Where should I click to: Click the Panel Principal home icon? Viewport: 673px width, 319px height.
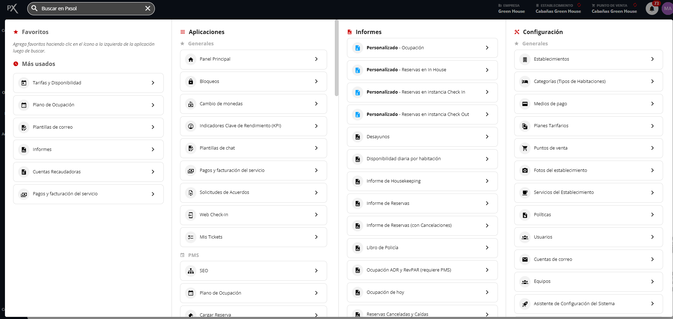click(191, 60)
